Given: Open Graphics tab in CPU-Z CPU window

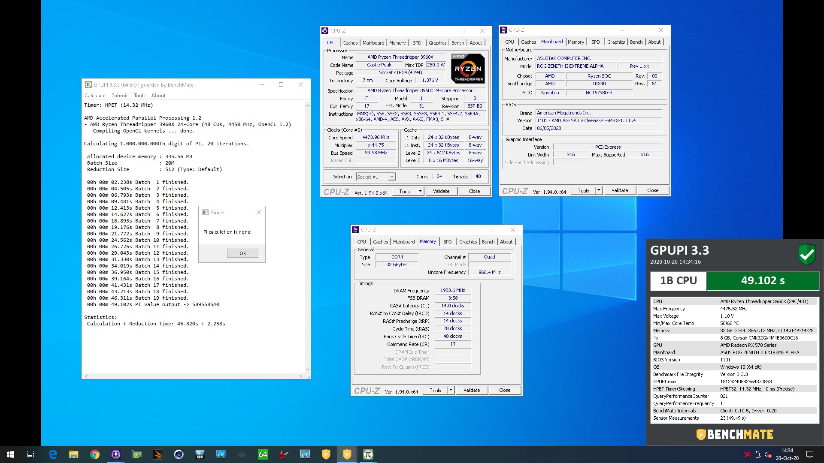Looking at the screenshot, I should coord(437,43).
